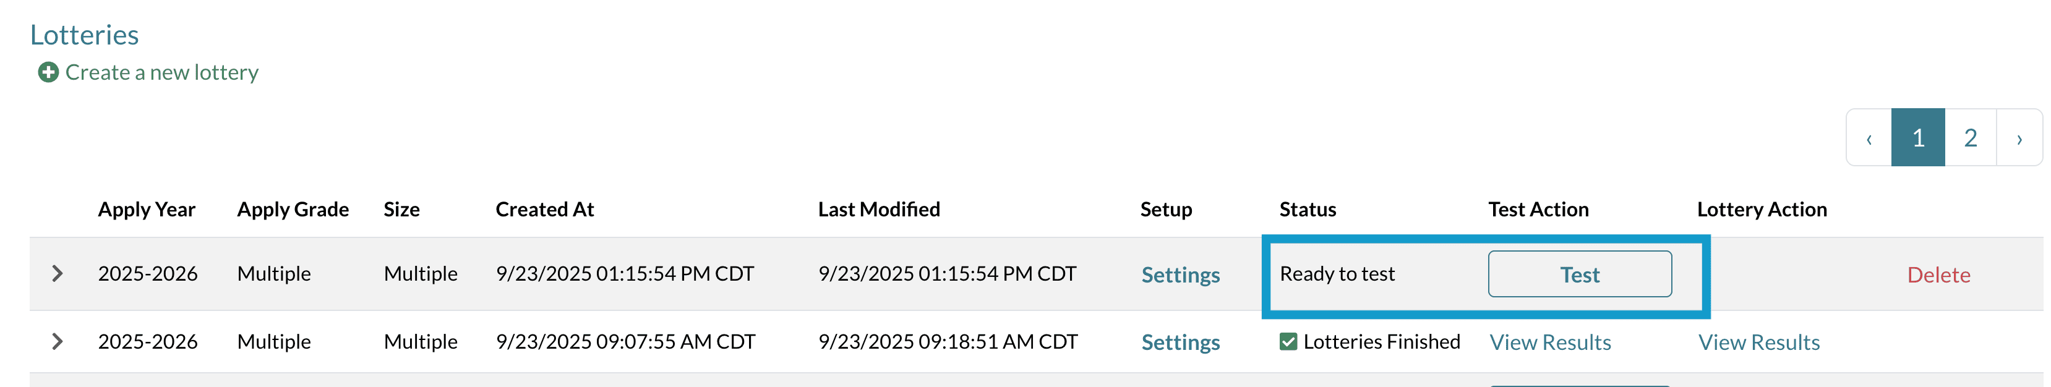Click the Create a new lottery link
2051x387 pixels.
coord(161,72)
